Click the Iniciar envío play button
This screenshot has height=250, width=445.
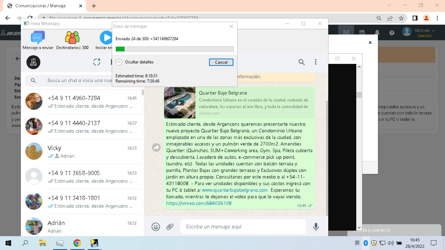pos(106,38)
